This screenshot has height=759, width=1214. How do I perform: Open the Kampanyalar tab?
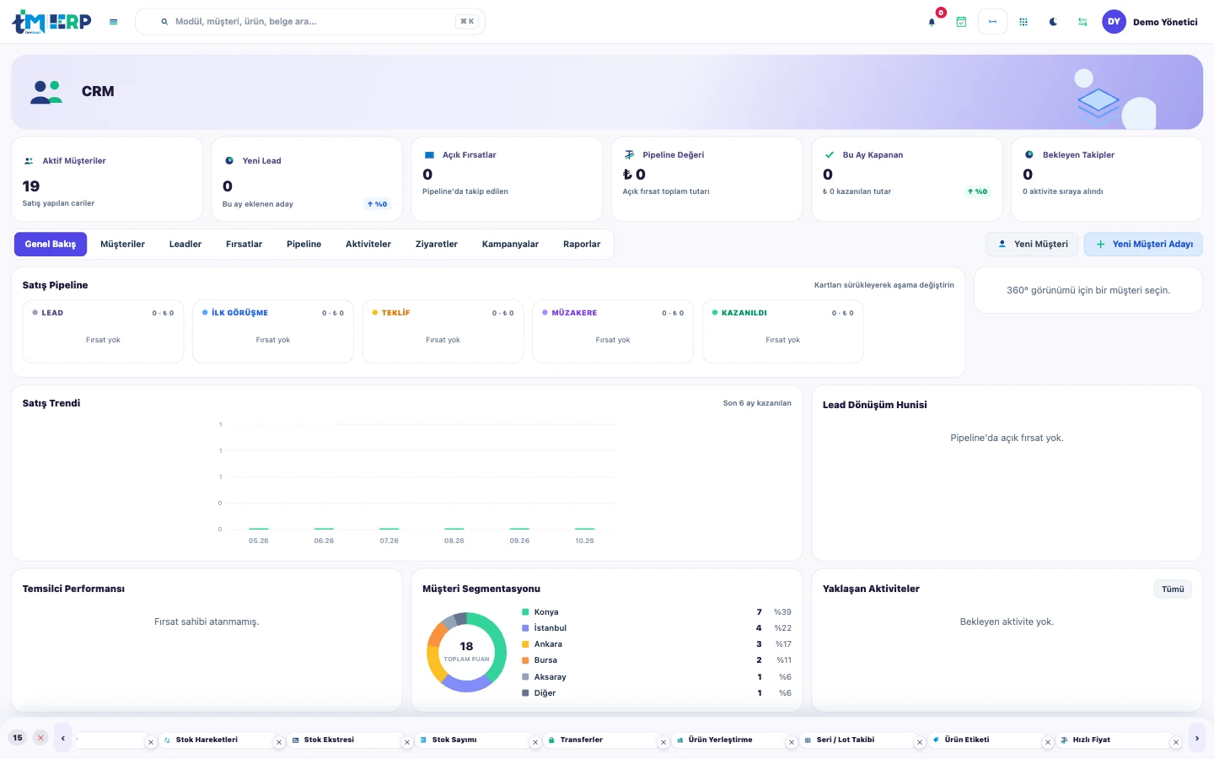point(510,245)
